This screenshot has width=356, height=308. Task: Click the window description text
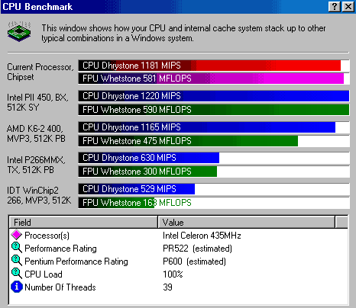pos(183,33)
